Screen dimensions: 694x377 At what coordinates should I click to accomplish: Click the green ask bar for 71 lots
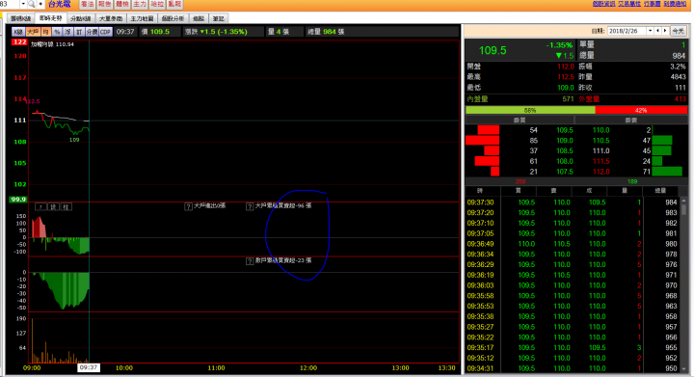pyautogui.click(x=667, y=172)
